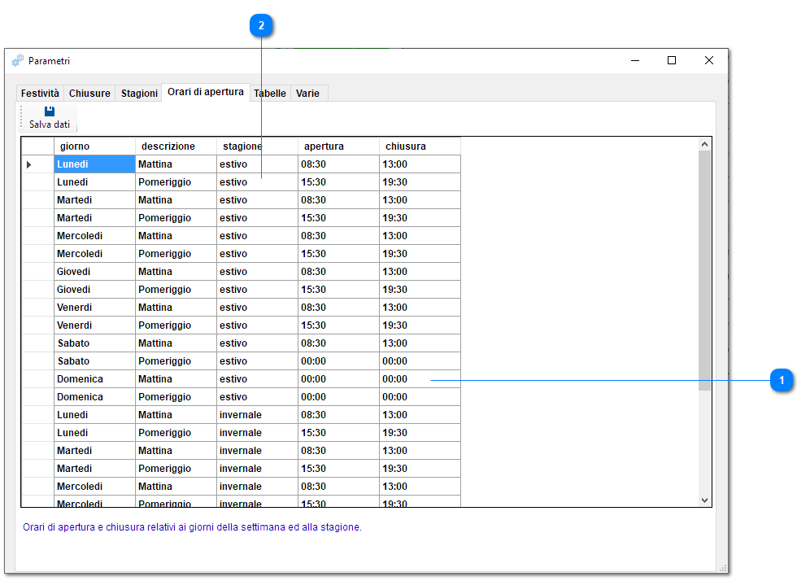
Task: Switch to the Festività tab
Action: (40, 93)
